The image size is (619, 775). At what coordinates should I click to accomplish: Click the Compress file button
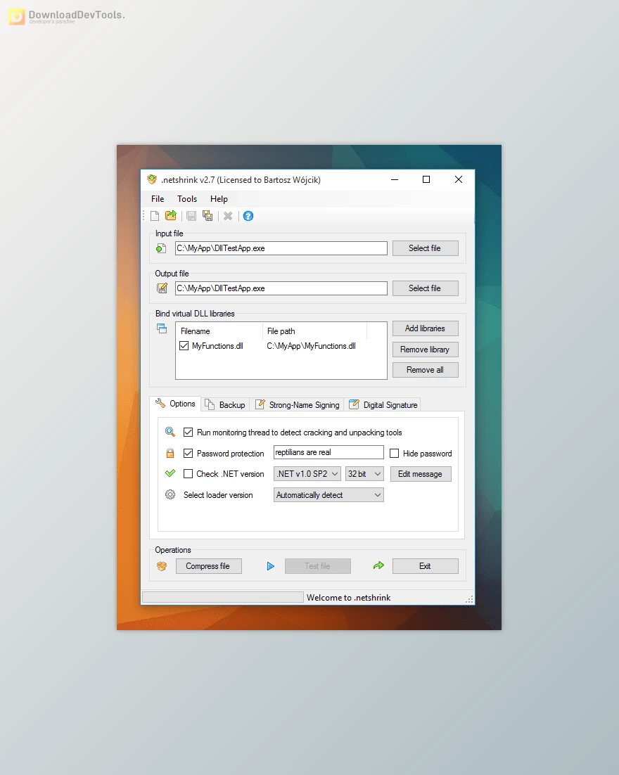pyautogui.click(x=209, y=566)
